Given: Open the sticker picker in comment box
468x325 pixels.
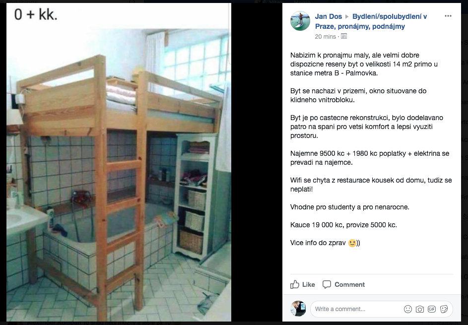Looking at the screenshot, I should click(444, 309).
